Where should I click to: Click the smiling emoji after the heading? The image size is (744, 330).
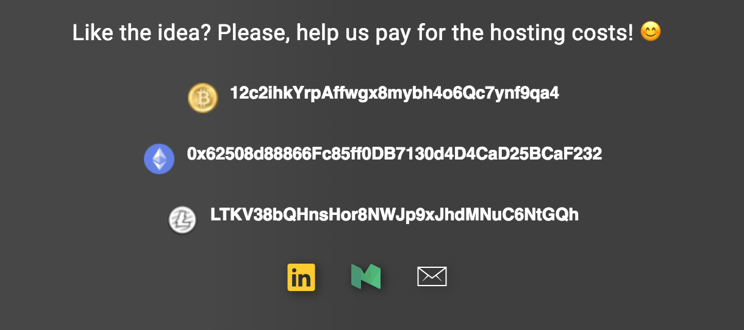(651, 31)
